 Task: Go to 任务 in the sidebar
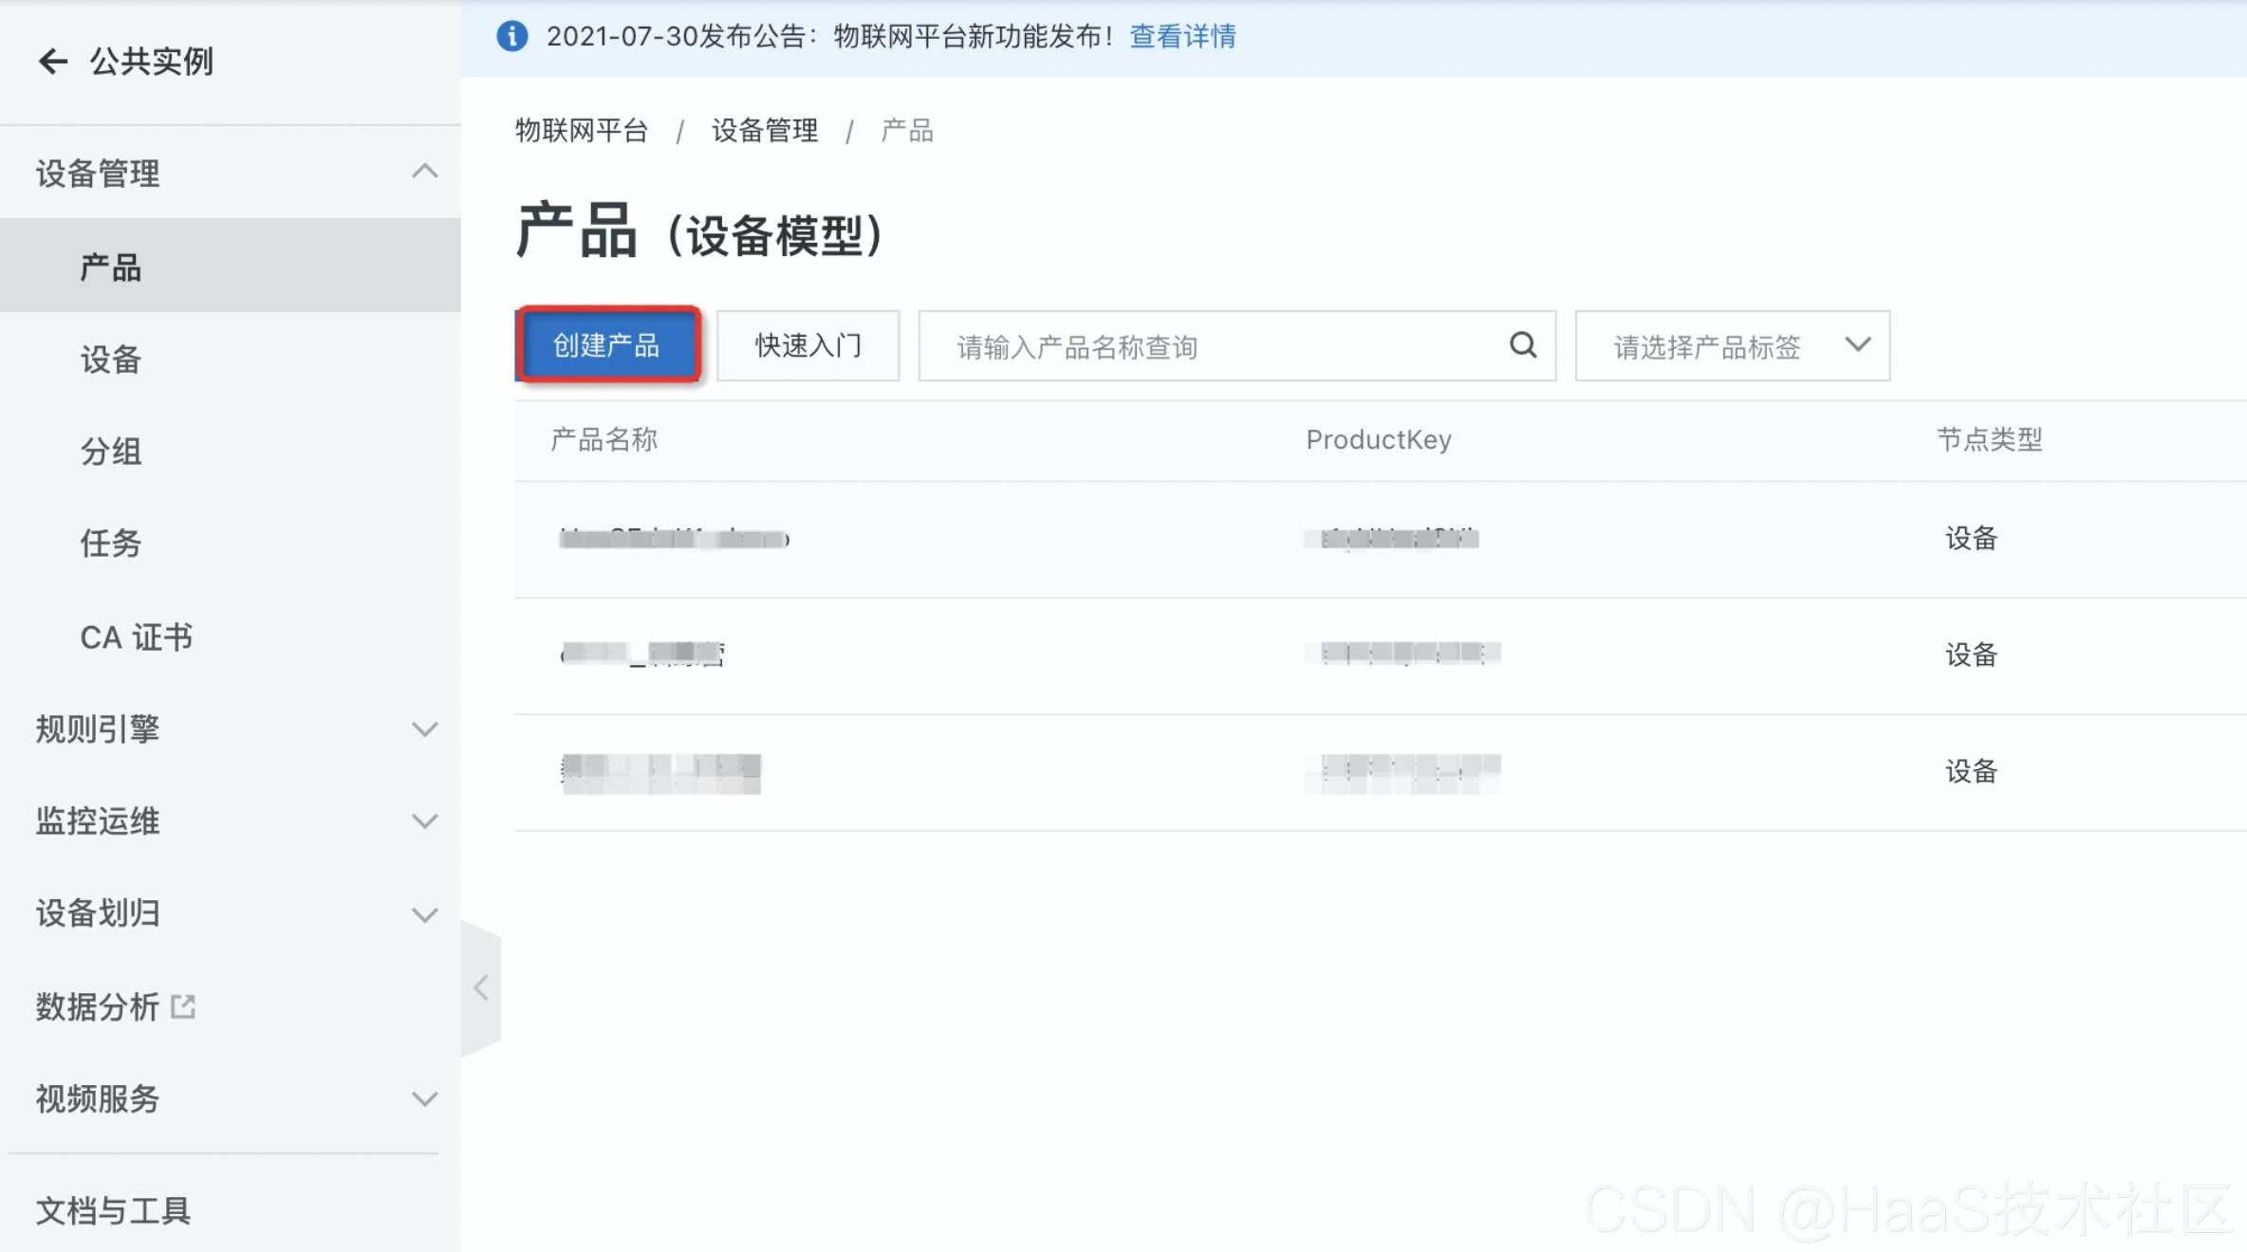[x=111, y=543]
